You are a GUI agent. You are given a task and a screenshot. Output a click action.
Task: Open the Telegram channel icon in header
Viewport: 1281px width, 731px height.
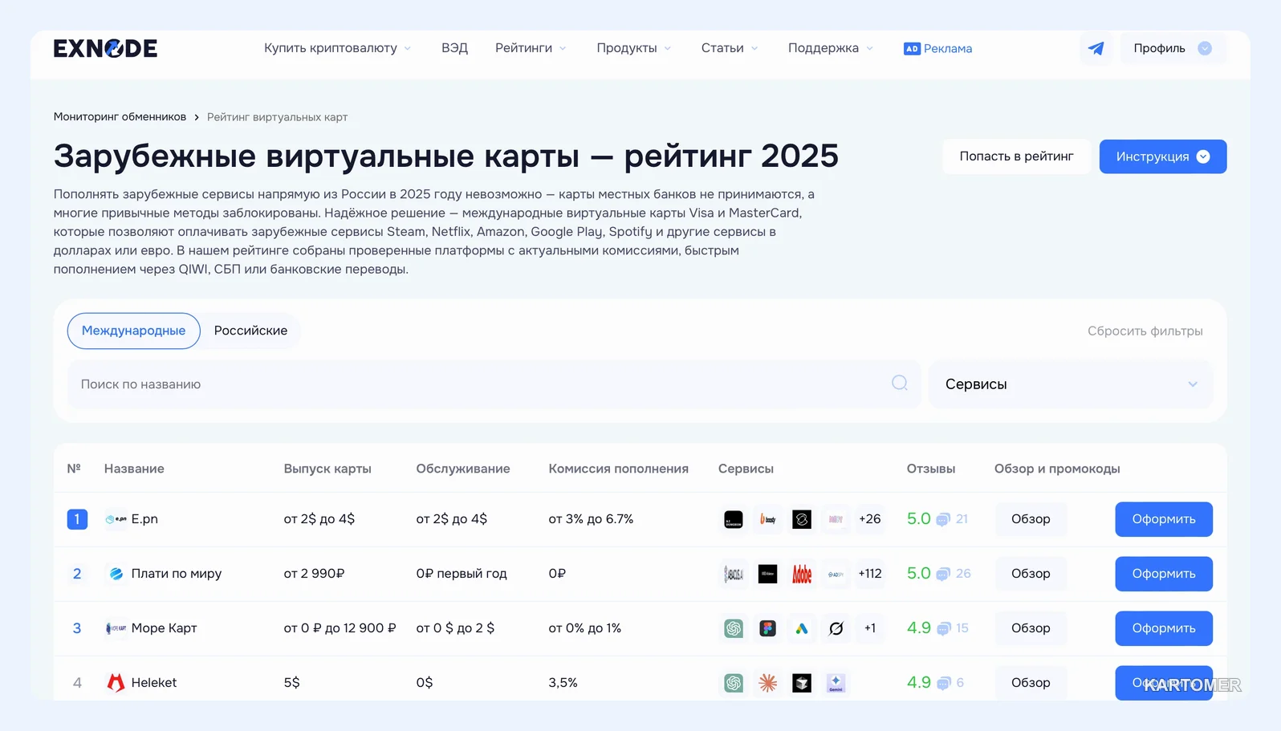[1096, 48]
